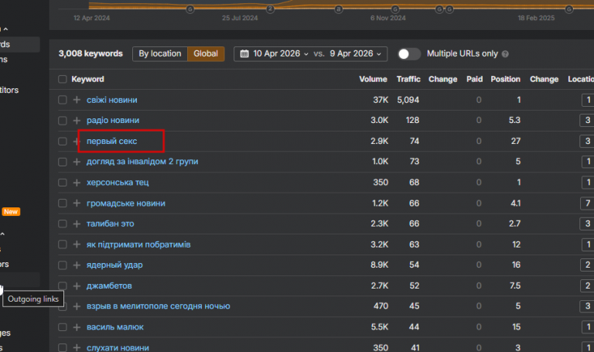Check the box for 'джамбетов'
Image resolution: width=594 pixels, height=352 pixels.
[63, 286]
